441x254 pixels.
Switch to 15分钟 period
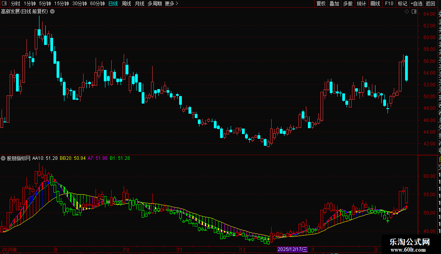(x=62, y=4)
